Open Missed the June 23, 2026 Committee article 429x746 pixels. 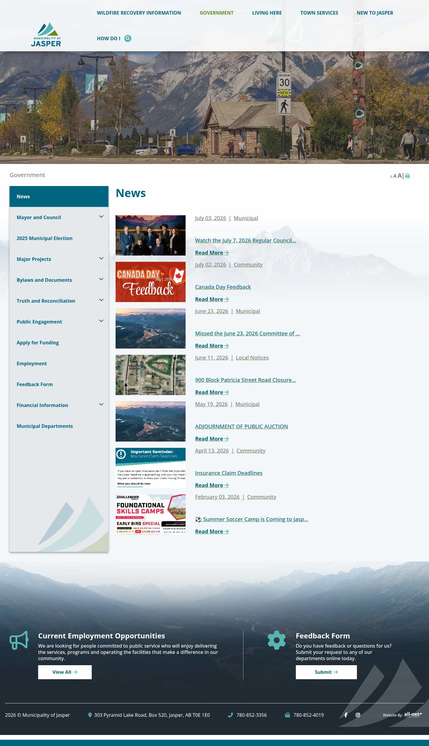(247, 334)
